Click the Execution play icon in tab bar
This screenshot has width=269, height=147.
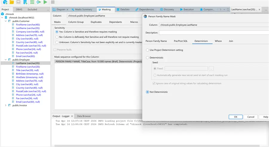pos(181,10)
